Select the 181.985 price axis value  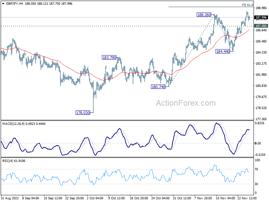click(261, 74)
